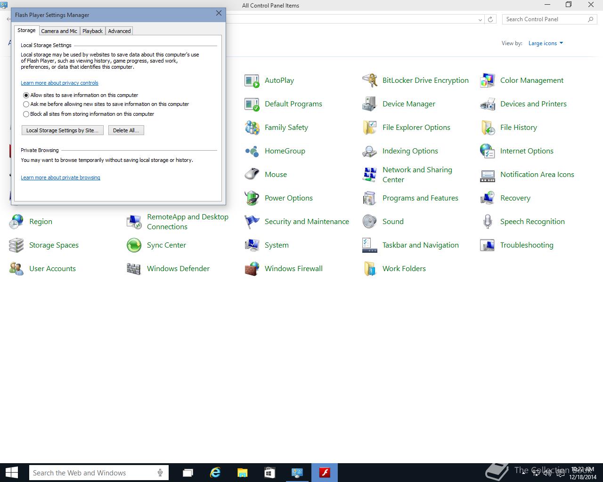Open the AutoPlay icon
This screenshot has height=482, width=603.
(x=252, y=80)
